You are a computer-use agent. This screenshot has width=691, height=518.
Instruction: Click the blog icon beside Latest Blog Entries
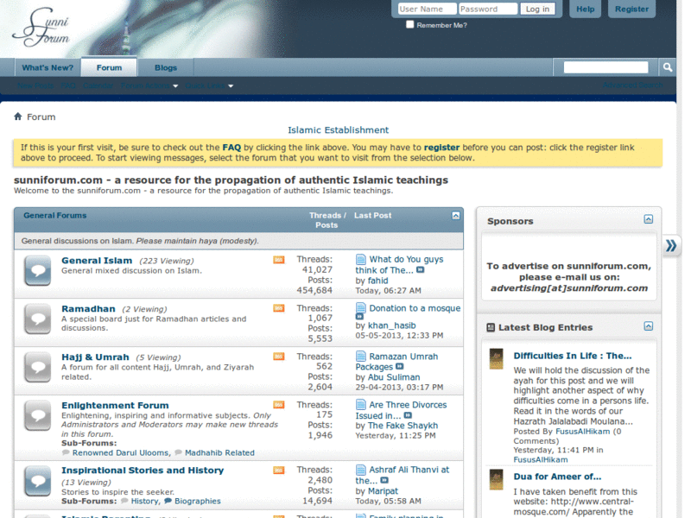[491, 327]
